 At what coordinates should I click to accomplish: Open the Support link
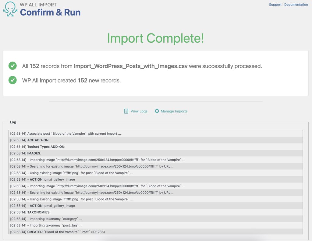coord(275,4)
